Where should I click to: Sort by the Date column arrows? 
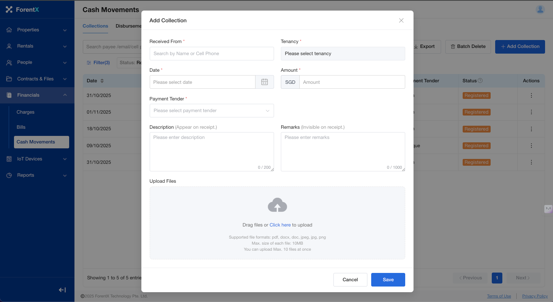click(102, 81)
